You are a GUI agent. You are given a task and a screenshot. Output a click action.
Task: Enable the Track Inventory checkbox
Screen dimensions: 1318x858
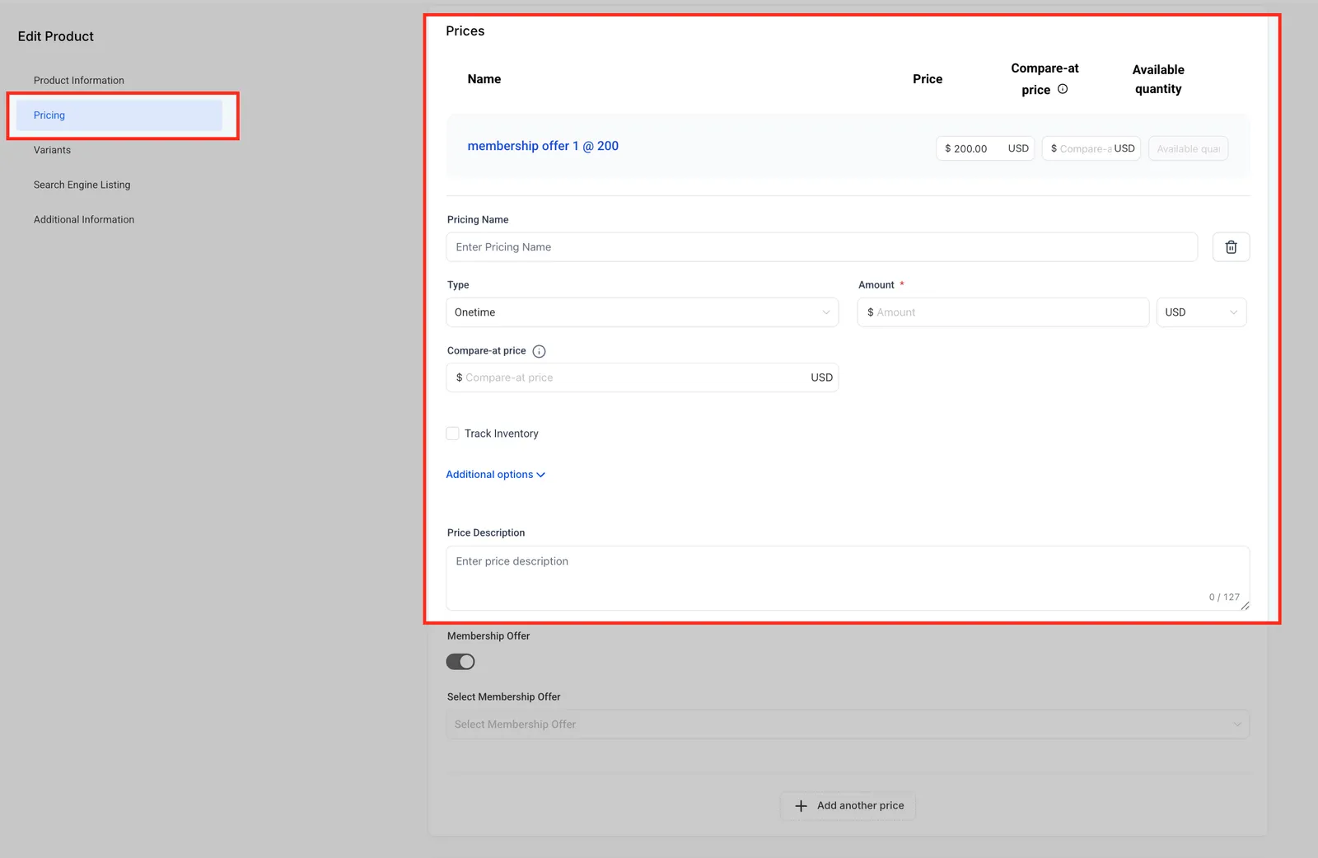coord(452,434)
